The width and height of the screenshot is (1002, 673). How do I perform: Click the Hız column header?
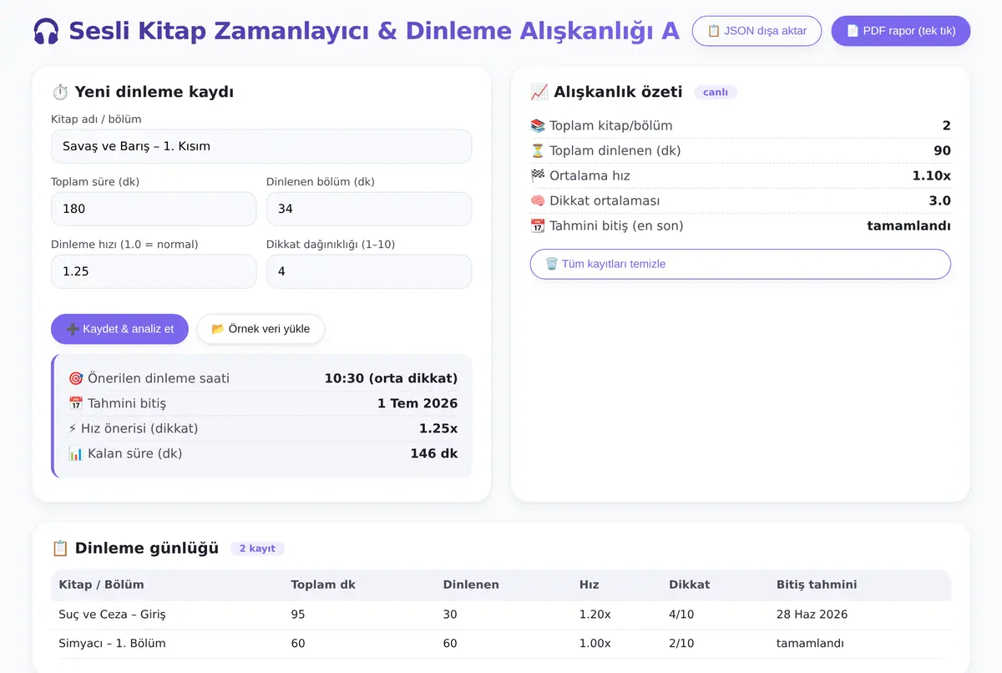coord(589,584)
